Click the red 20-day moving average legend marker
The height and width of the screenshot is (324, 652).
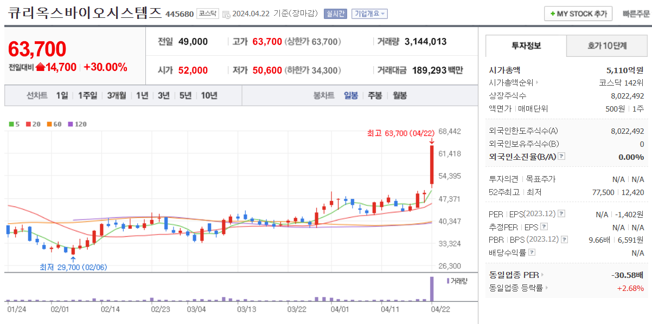[28, 124]
